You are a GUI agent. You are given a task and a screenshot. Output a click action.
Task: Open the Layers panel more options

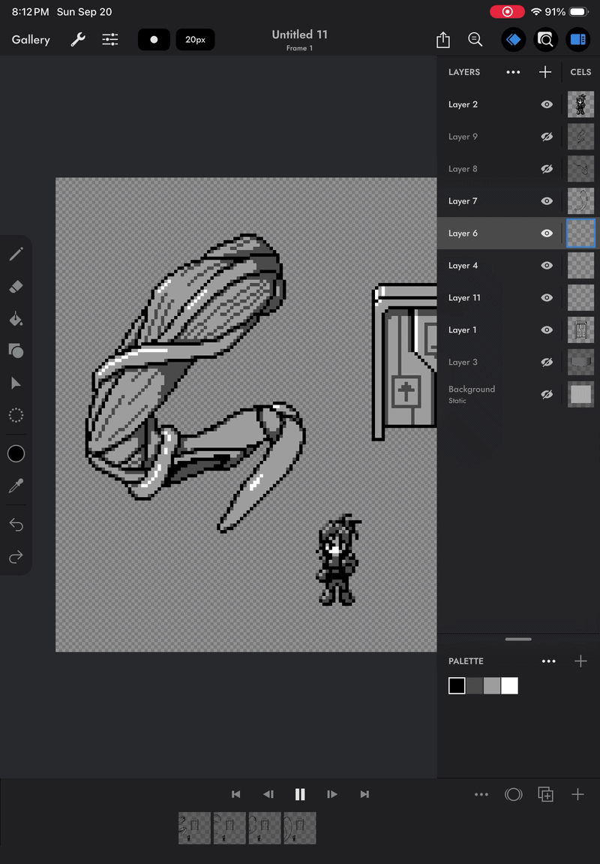[513, 72]
